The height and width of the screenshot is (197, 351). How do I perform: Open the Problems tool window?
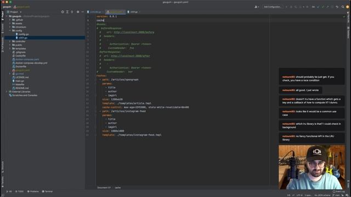click(33, 192)
